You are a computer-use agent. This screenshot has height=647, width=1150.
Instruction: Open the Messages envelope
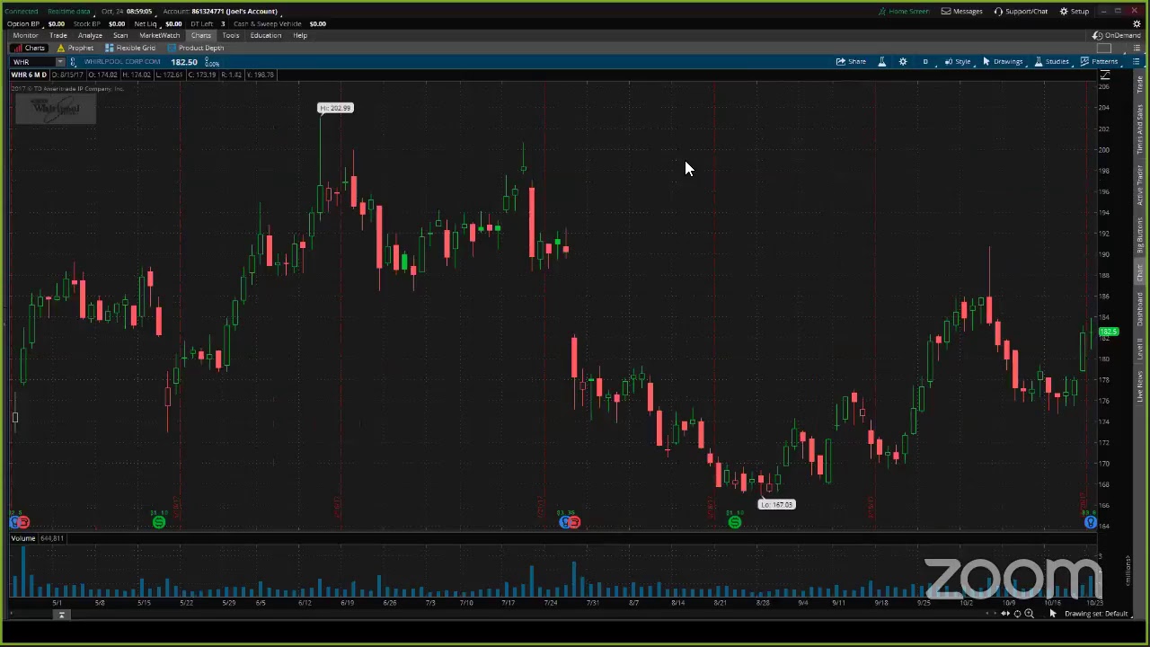click(961, 11)
